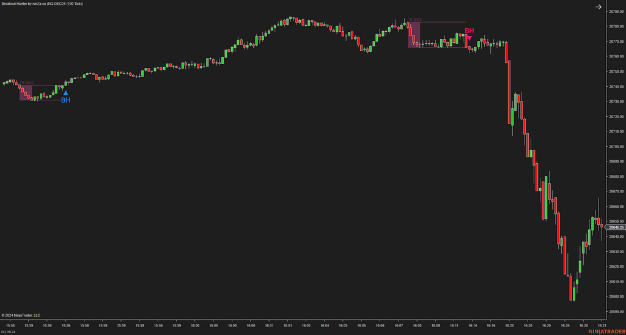This screenshot has width=626, height=335.
Task: Select the pink BH down-triangle breakout marker
Action: point(469,34)
